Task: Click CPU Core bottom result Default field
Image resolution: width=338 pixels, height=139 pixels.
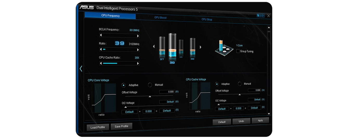Action: tap(167, 111)
